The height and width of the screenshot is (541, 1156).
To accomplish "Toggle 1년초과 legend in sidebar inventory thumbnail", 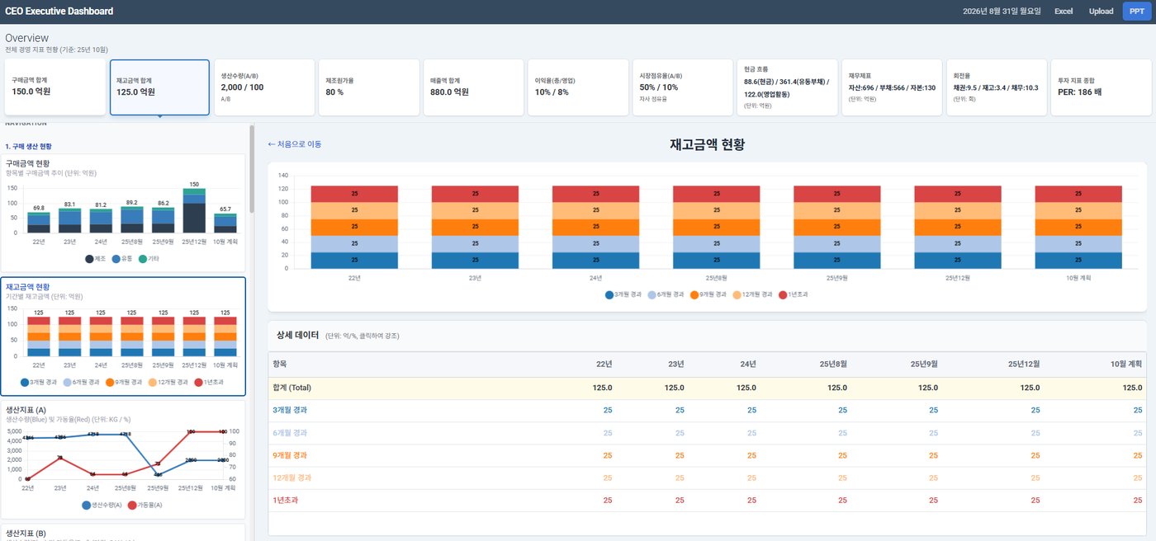I will pyautogui.click(x=207, y=382).
